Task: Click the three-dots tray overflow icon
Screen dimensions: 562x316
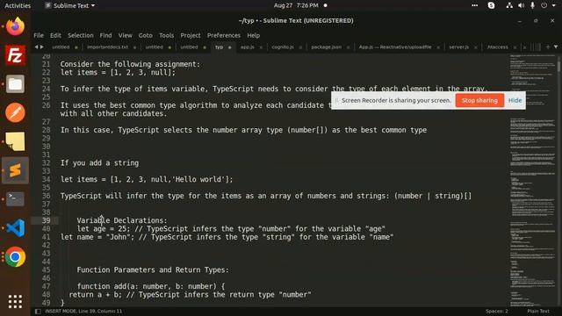Action: [x=474, y=5]
